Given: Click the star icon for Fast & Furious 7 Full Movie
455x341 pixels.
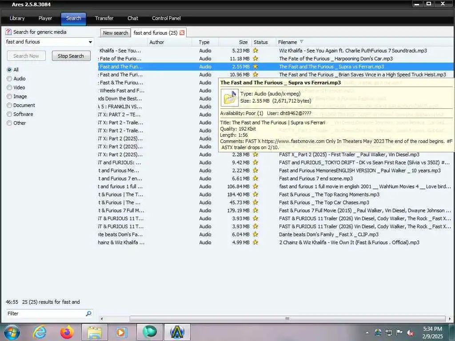Looking at the screenshot, I should (x=255, y=210).
